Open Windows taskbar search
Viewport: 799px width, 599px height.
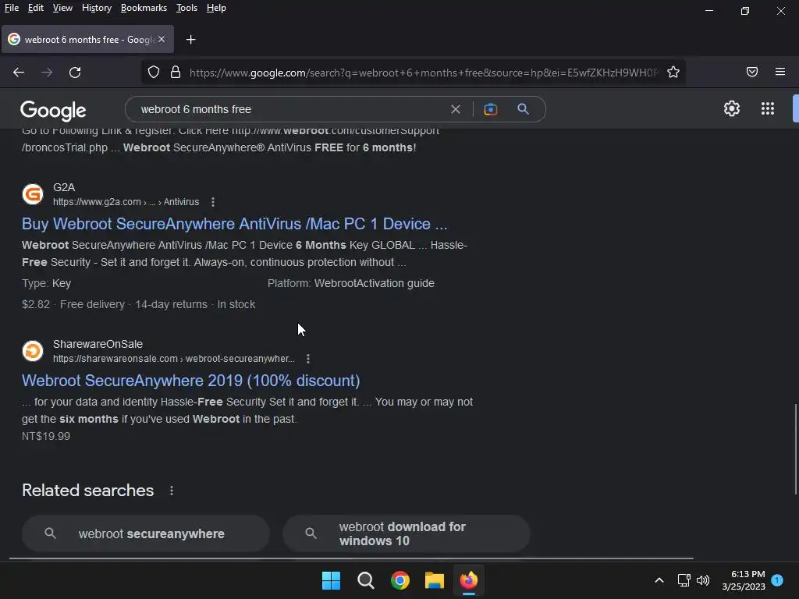(366, 580)
